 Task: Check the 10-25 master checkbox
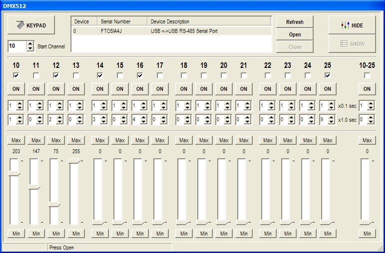(367, 75)
